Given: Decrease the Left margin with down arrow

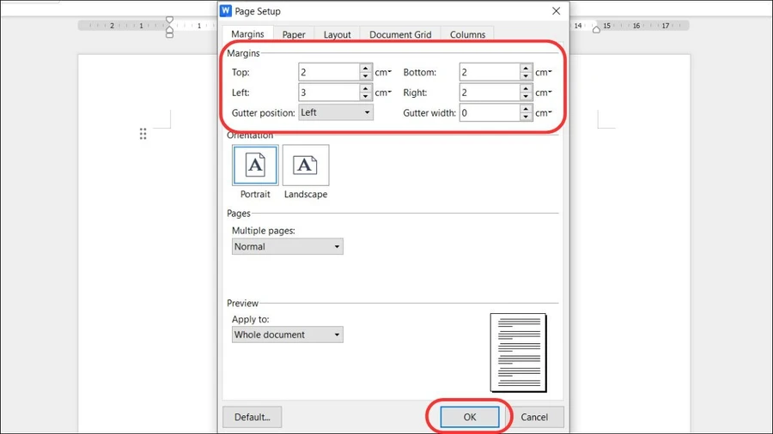Looking at the screenshot, I should coord(365,96).
